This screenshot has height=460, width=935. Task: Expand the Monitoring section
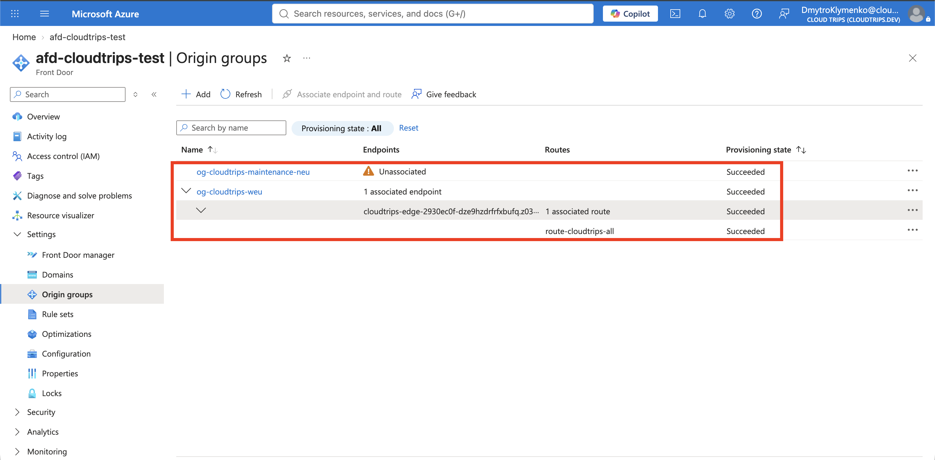click(40, 452)
